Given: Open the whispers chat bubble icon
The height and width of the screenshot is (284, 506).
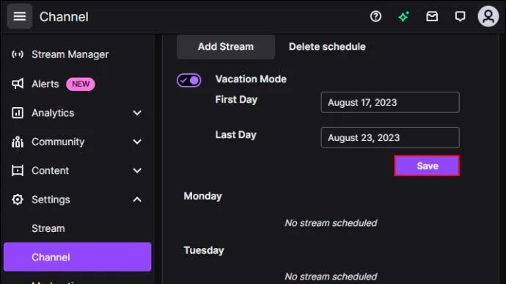Looking at the screenshot, I should coord(460,16).
